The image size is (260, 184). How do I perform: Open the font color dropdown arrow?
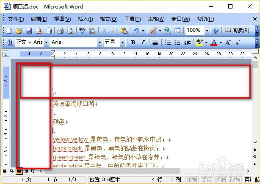pyautogui.click(x=221, y=42)
